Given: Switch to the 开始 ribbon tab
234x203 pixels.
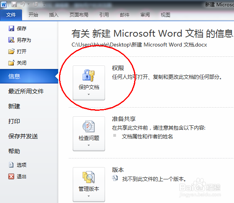Looking at the screenshot, I should [x=33, y=15].
